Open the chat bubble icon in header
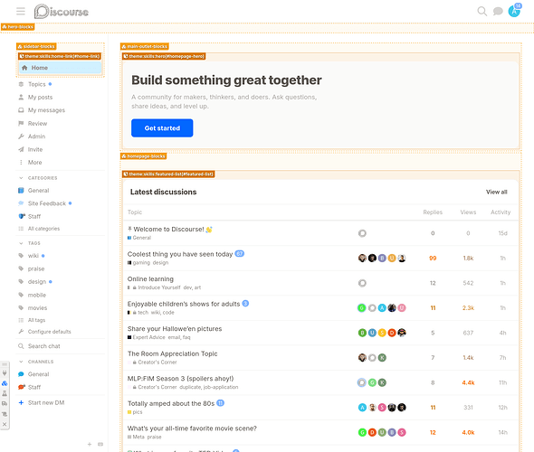Screen dimensions: 534x452 coord(498,11)
